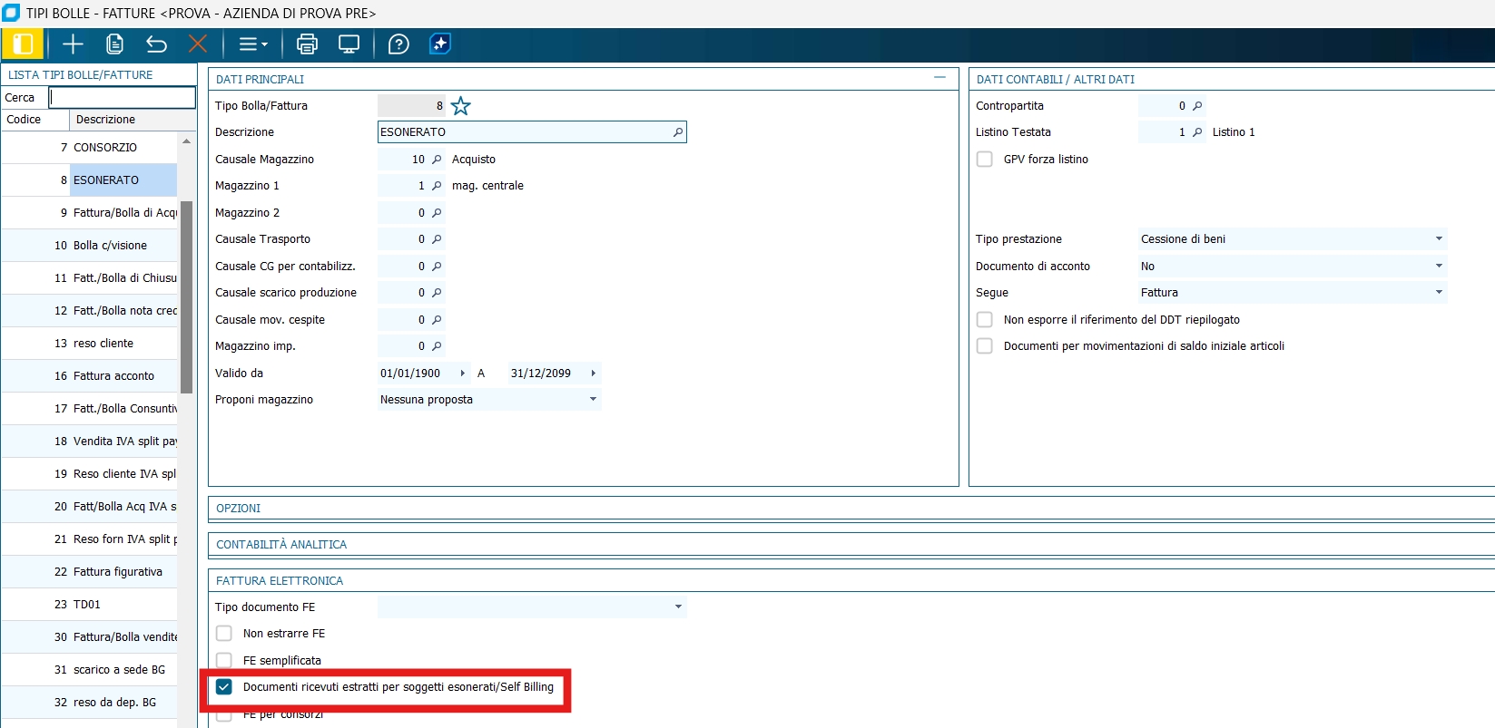Check Non esporre il riferimento del DDT
This screenshot has height=728, width=1495.
(x=985, y=320)
